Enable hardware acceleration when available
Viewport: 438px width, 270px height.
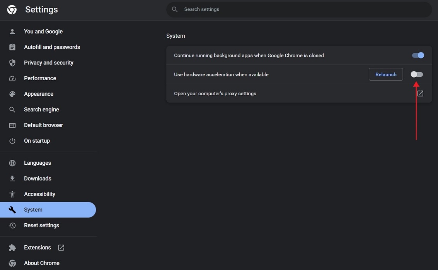416,74
